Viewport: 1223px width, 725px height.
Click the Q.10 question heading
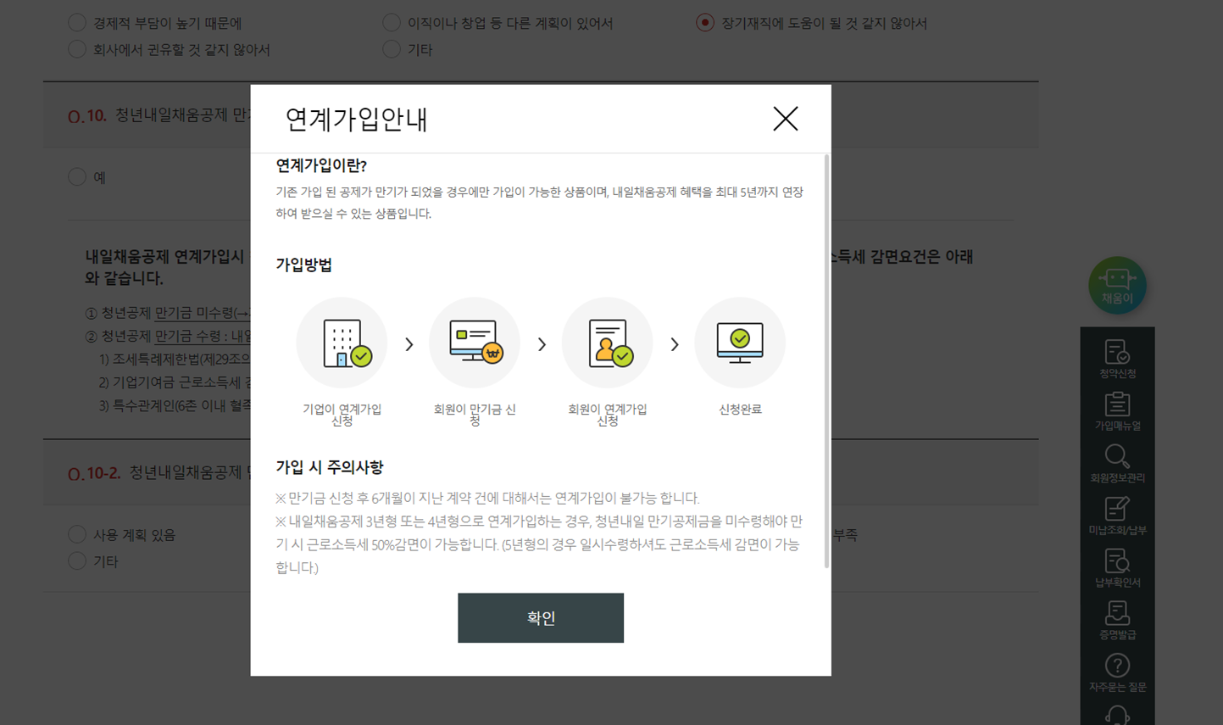pyautogui.click(x=159, y=115)
